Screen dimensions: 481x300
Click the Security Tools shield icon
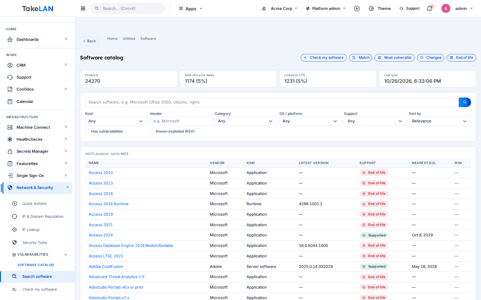14,242
